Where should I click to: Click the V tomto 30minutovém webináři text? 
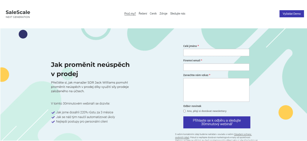[x=80, y=104]
